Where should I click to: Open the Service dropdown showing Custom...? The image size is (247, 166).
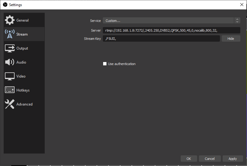tap(168, 21)
